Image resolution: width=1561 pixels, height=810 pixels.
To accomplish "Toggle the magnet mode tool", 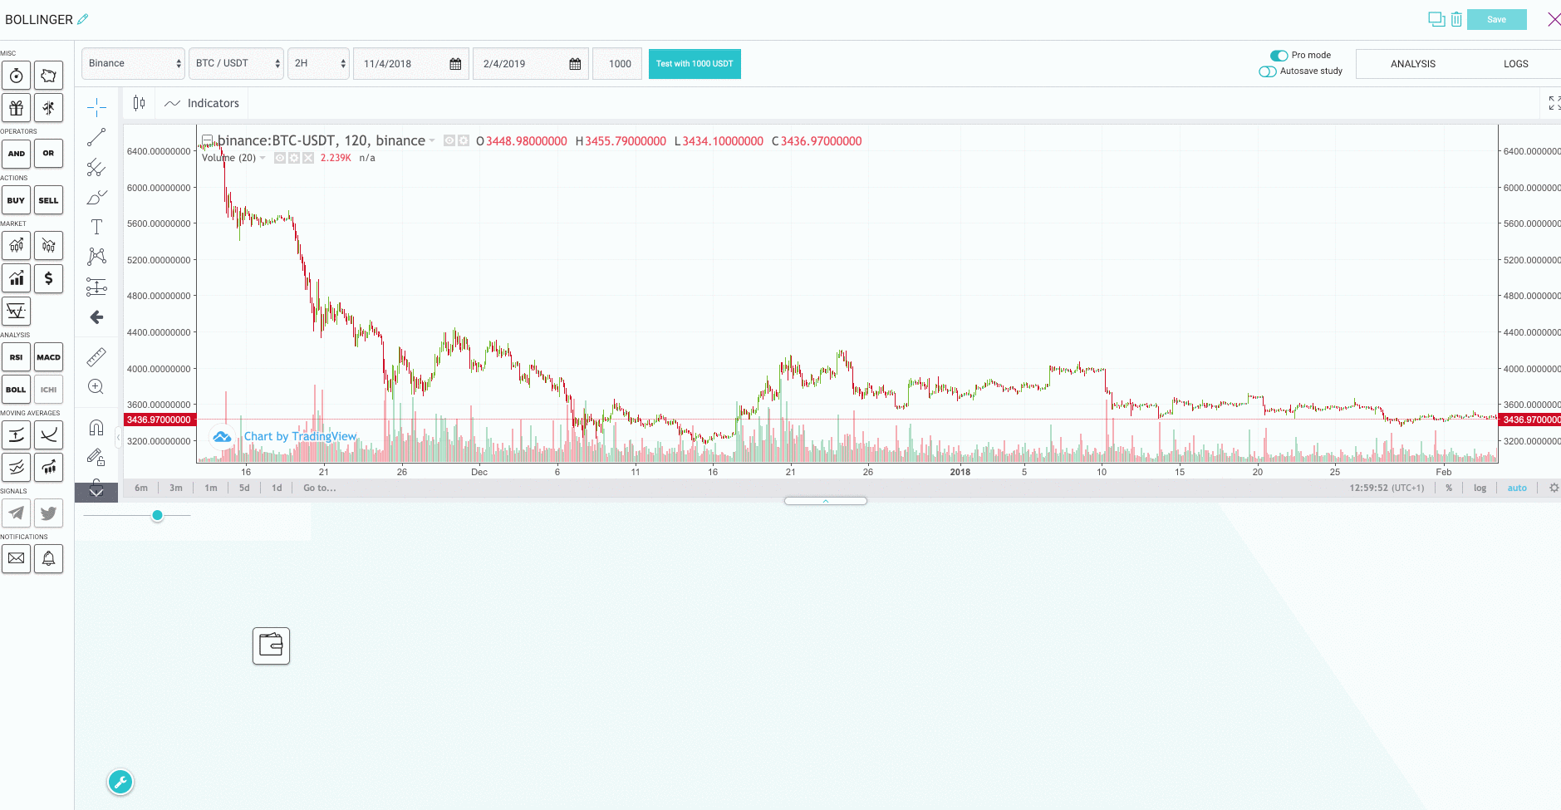I will coord(96,428).
